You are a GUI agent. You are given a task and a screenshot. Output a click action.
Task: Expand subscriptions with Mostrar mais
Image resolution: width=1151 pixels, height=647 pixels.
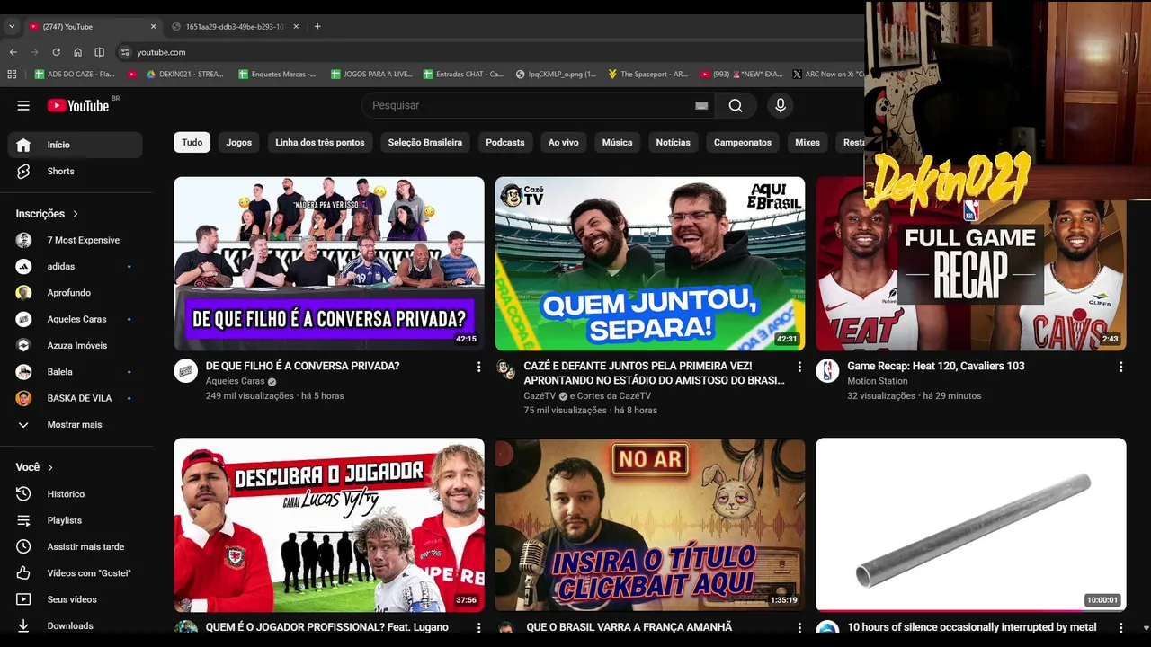[x=76, y=424]
